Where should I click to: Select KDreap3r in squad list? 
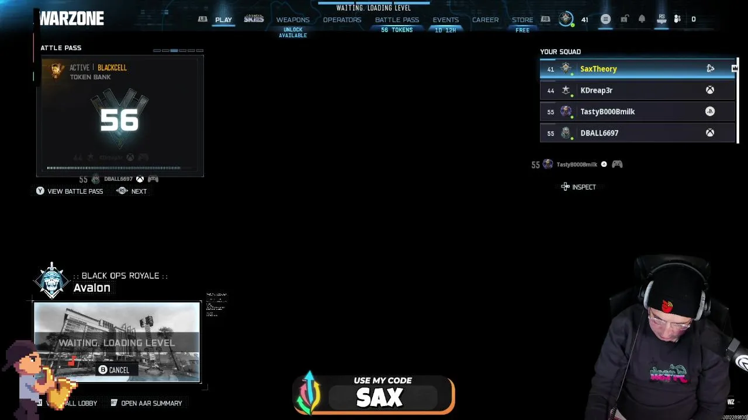click(x=638, y=90)
